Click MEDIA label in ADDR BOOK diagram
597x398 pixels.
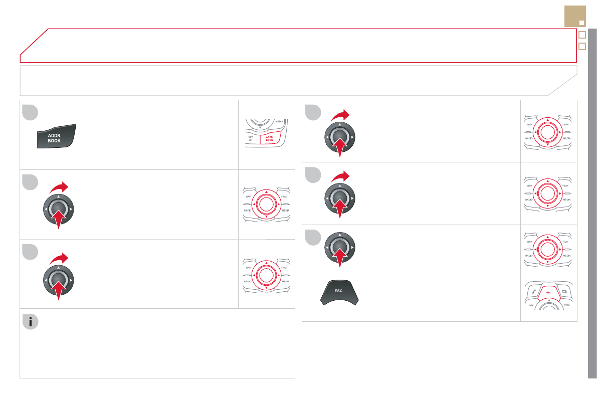[279, 122]
